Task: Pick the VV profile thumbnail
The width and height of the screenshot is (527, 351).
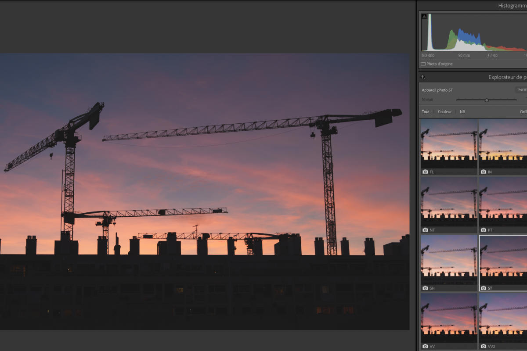Action: (x=449, y=322)
